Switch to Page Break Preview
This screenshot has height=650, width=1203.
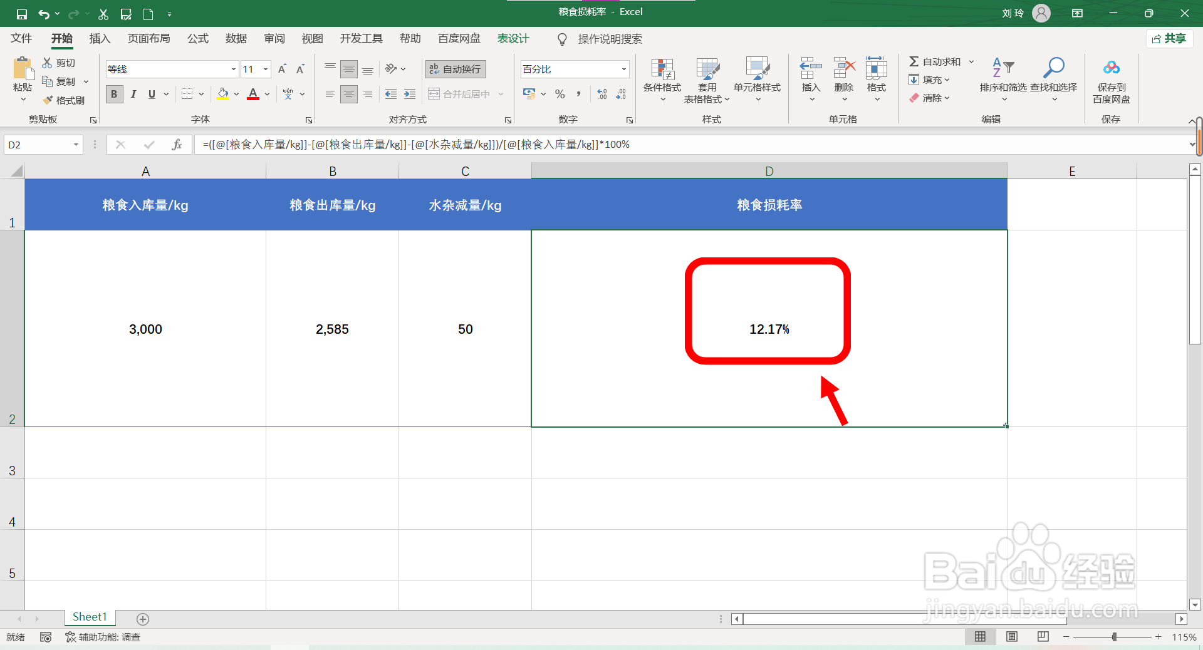coord(1043,637)
